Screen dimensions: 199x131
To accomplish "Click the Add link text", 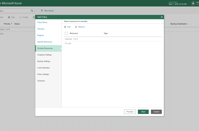I will coord(69,27).
